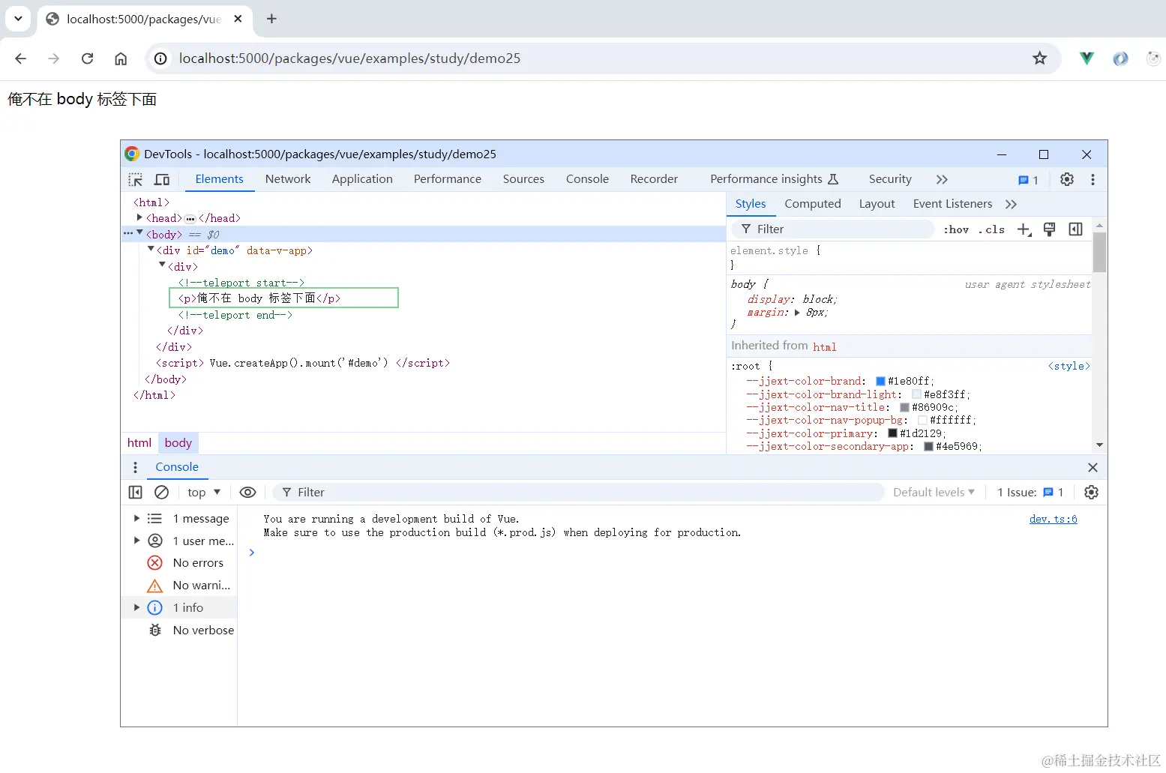Open the Default levels dropdown
The height and width of the screenshot is (773, 1166).
coord(934,493)
